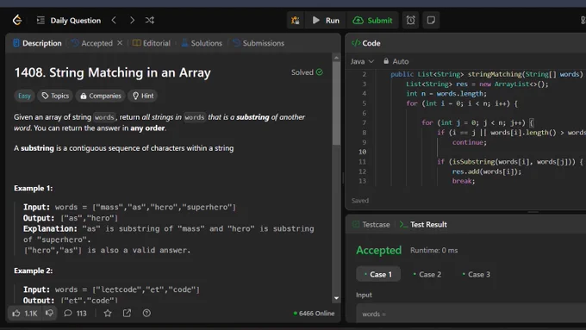The width and height of the screenshot is (586, 330).
Task: Click the problem title 1408. String Matching
Action: 113,72
